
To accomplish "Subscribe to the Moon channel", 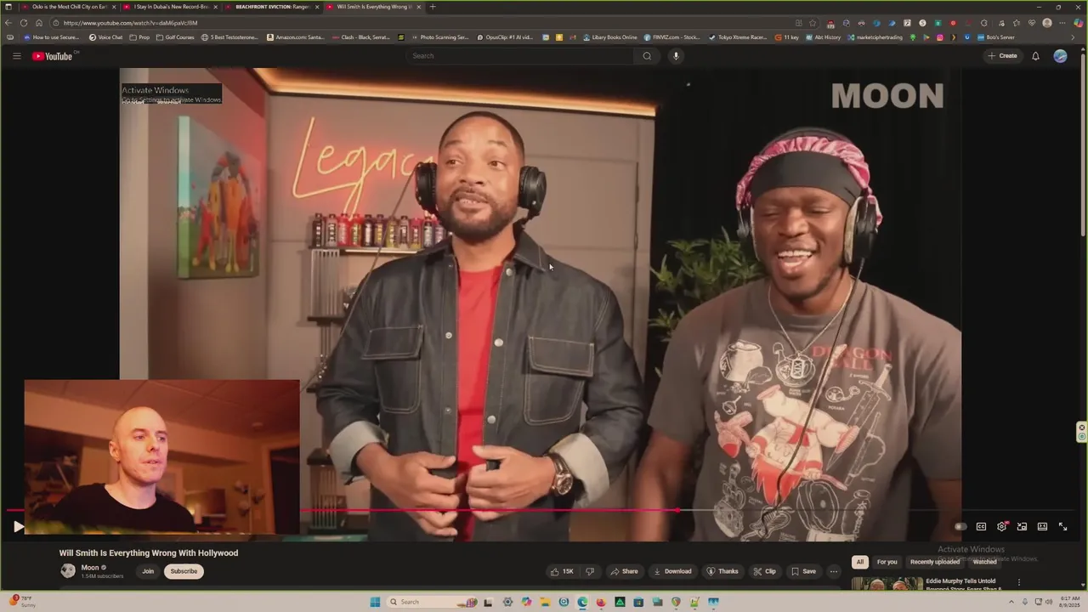I will (x=184, y=571).
